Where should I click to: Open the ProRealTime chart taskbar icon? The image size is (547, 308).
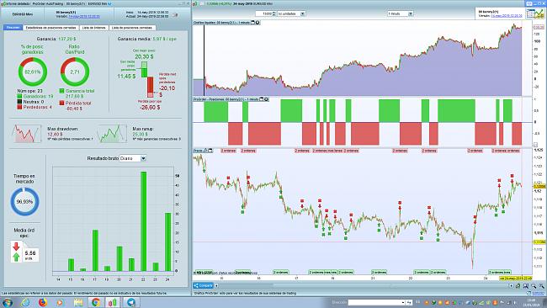[113, 302]
